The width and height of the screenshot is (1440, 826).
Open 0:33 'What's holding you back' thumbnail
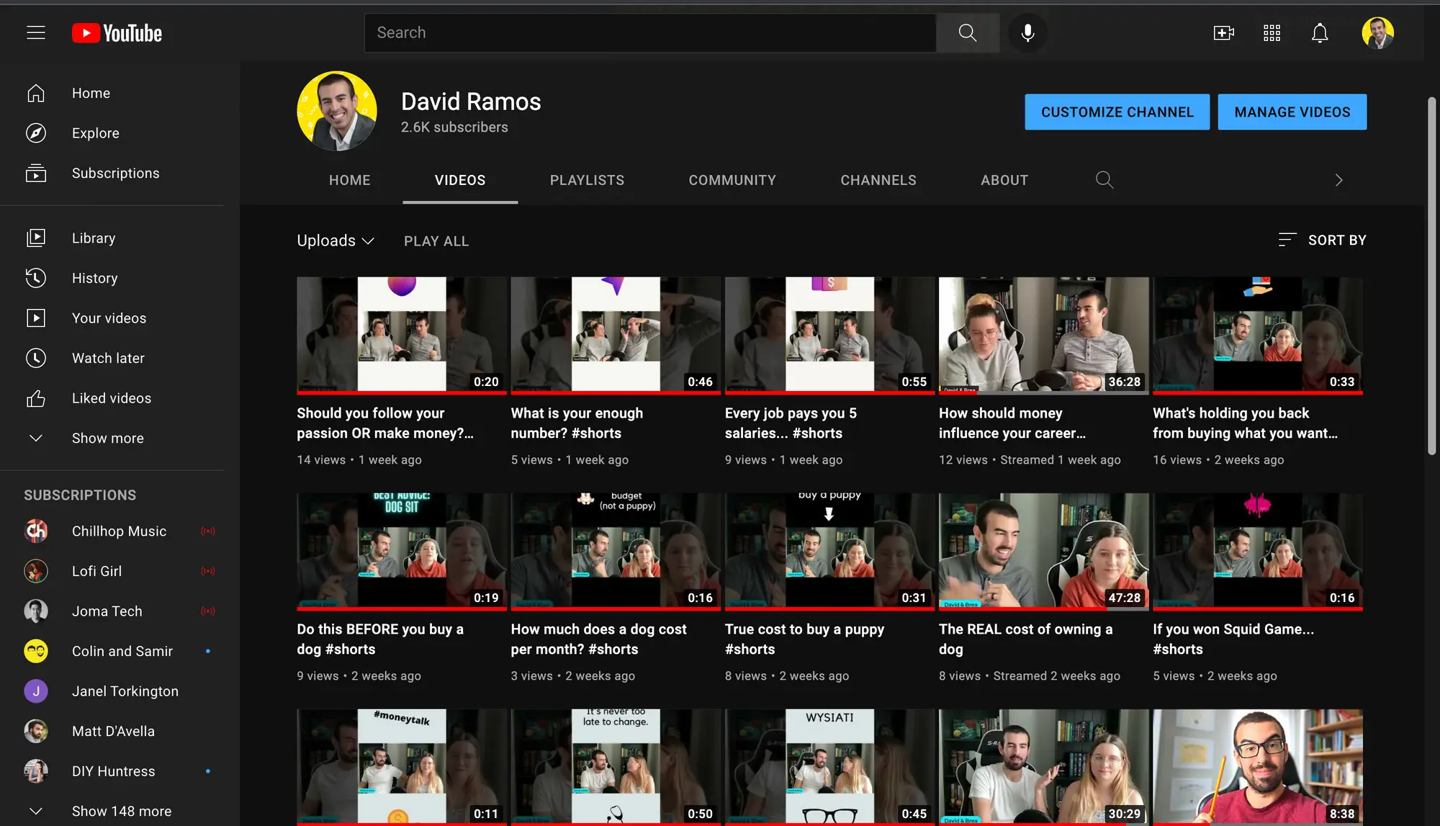click(x=1257, y=335)
